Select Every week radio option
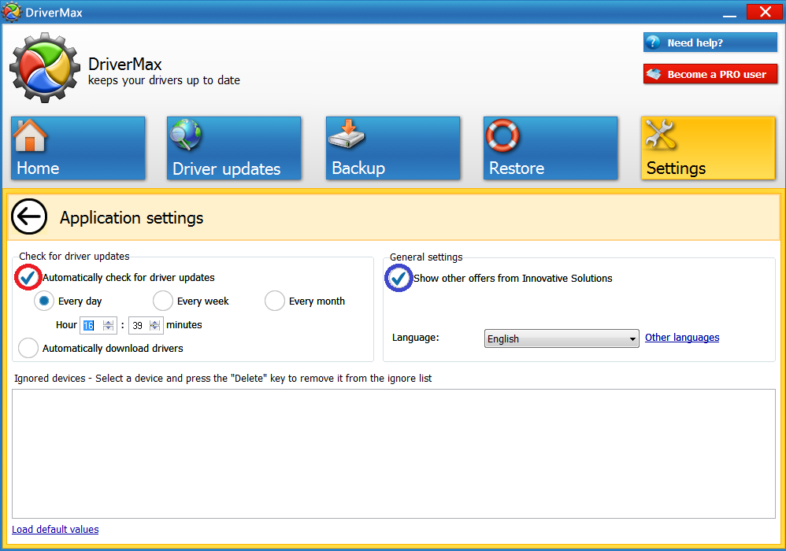 point(163,301)
